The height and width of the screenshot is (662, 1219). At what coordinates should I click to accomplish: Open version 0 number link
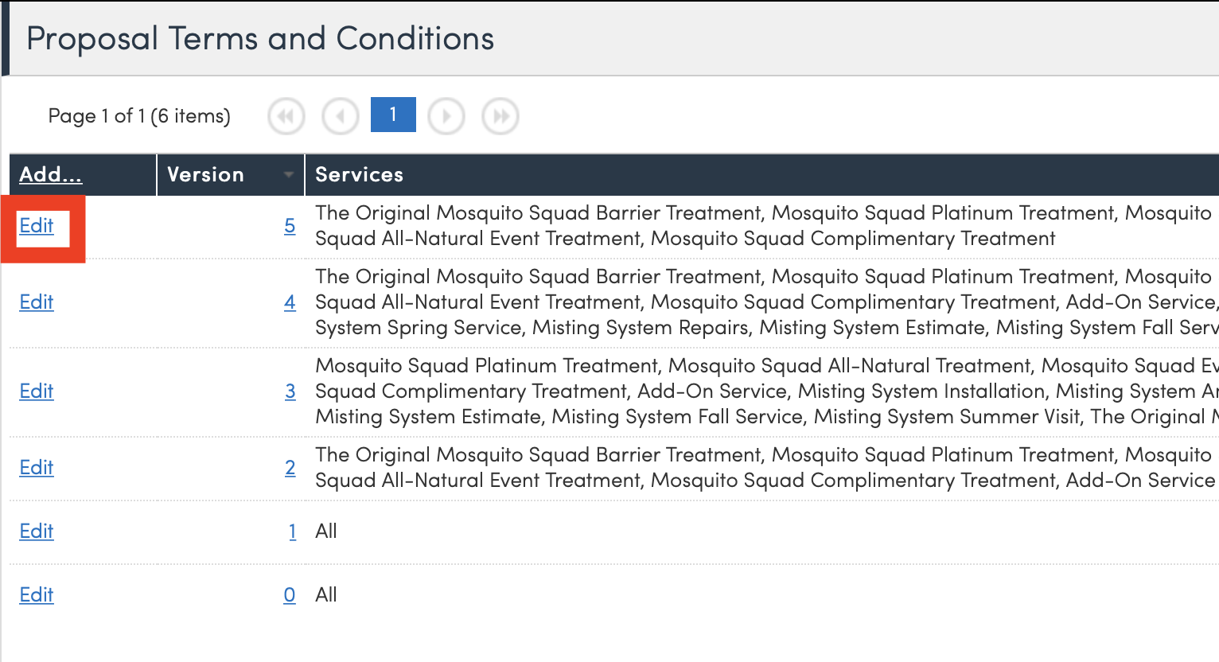point(290,595)
